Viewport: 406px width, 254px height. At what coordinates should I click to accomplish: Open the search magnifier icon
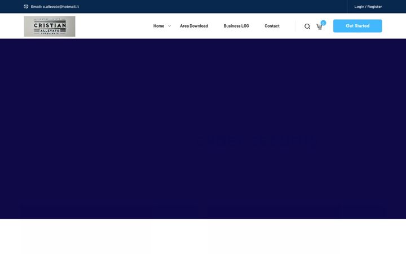pyautogui.click(x=307, y=27)
